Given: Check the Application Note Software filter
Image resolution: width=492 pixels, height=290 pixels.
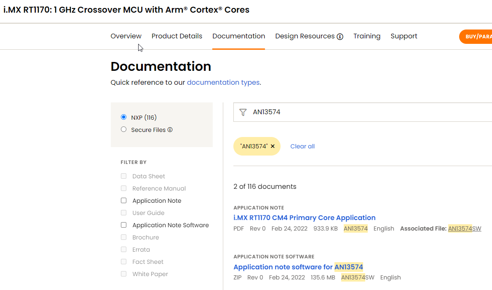Looking at the screenshot, I should (x=123, y=225).
